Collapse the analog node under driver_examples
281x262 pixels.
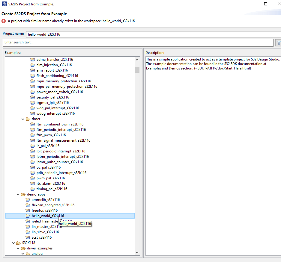coord(23,253)
